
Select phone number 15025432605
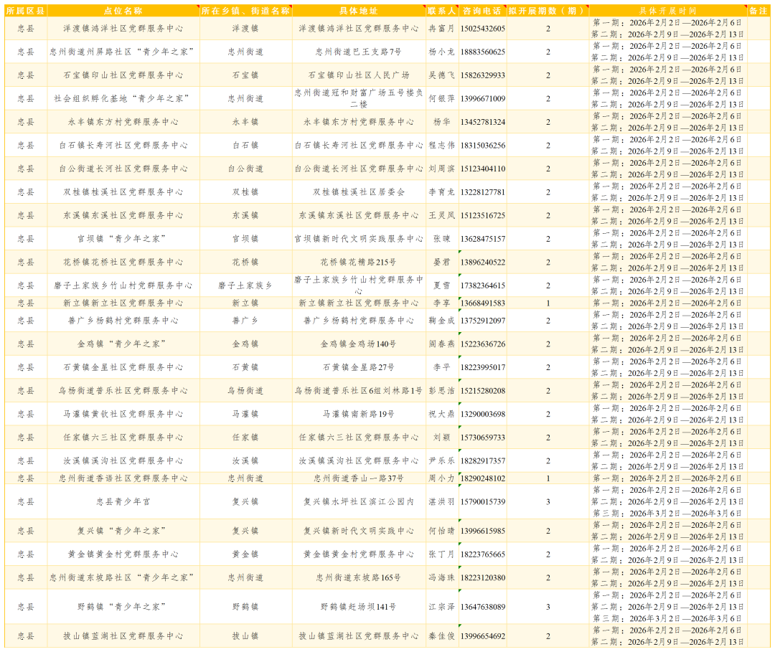(483, 29)
